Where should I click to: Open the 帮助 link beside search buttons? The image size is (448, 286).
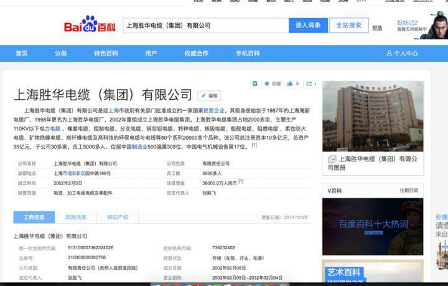[377, 28]
